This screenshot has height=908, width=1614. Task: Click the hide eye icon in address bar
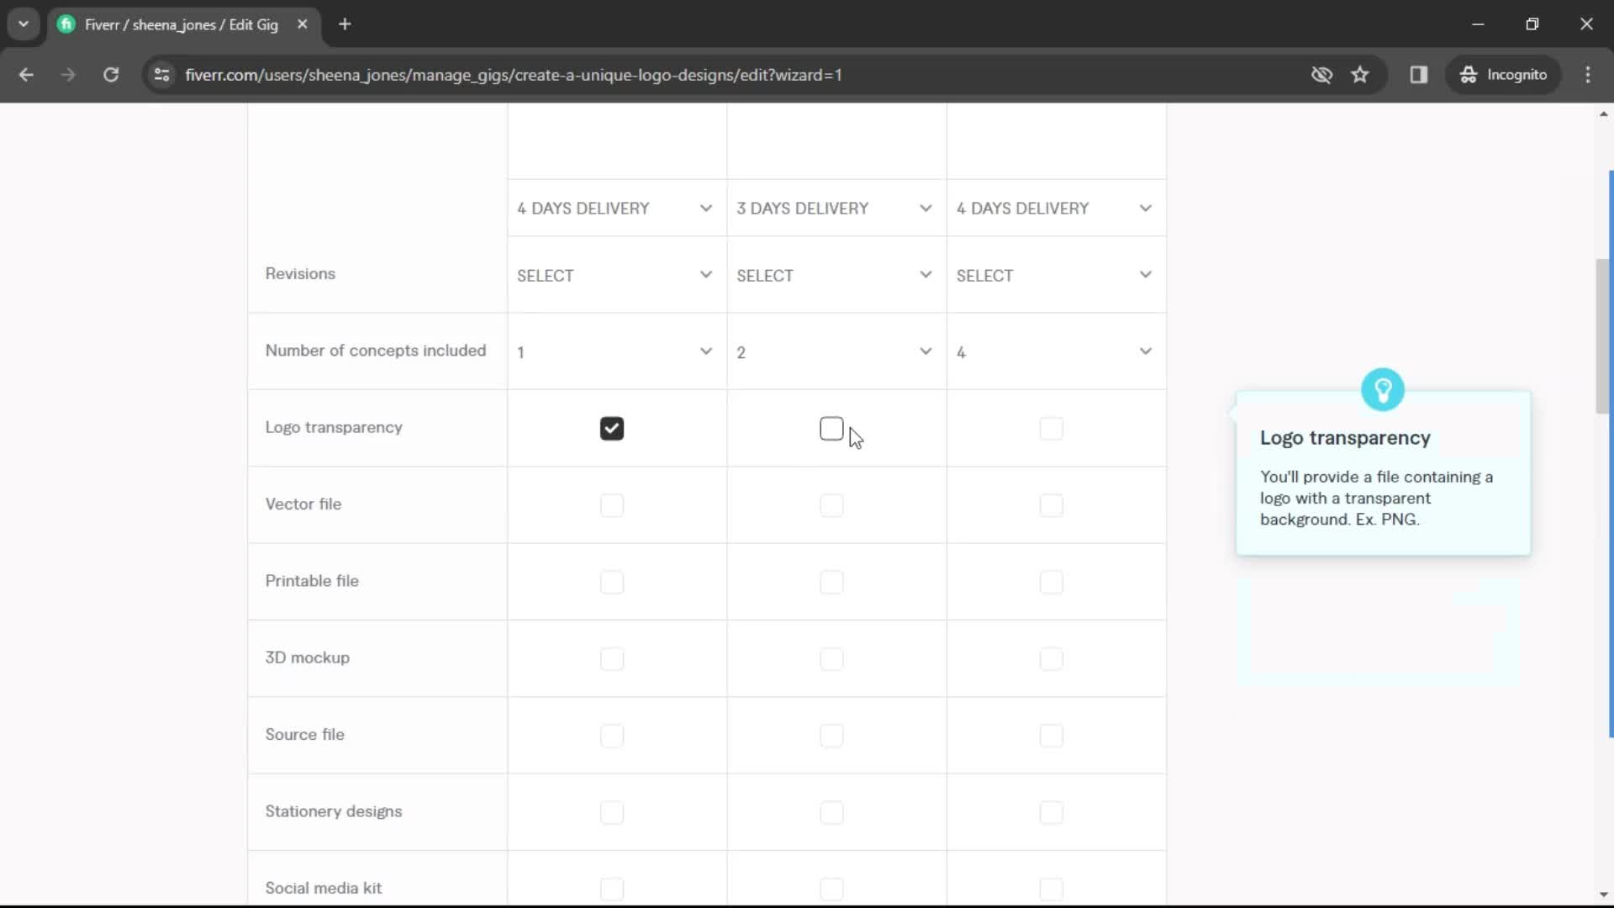(1321, 74)
